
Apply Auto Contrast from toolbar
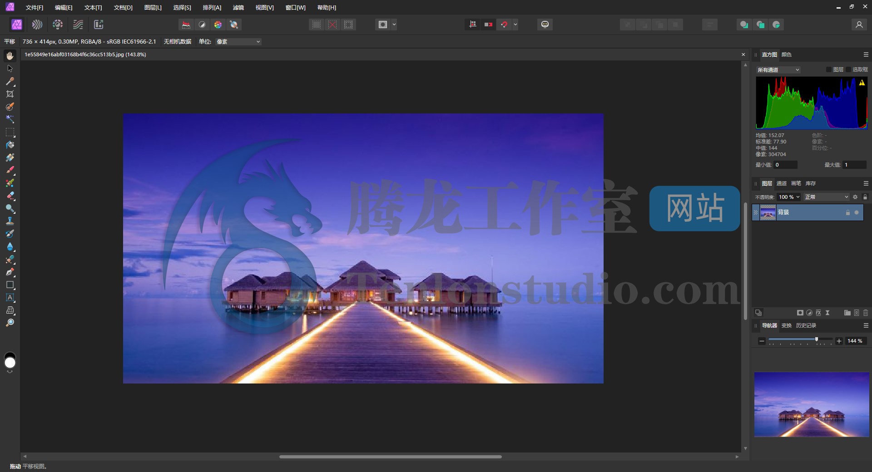[202, 25]
